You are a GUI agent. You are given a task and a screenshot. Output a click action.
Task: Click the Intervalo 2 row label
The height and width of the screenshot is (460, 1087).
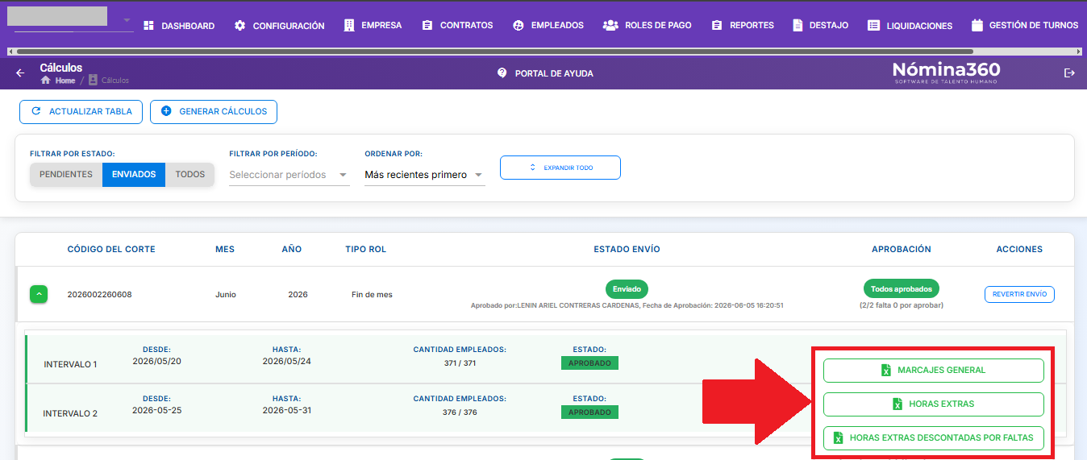[x=70, y=413]
